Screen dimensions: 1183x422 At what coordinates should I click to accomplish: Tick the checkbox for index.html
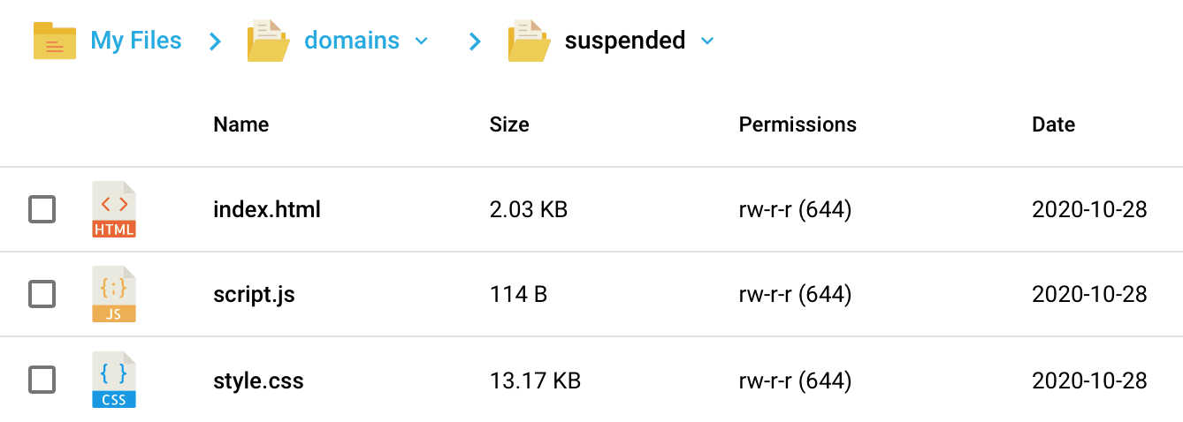click(x=42, y=210)
